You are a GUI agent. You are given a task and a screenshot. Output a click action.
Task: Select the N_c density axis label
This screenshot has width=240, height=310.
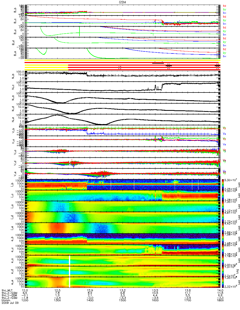13,87
